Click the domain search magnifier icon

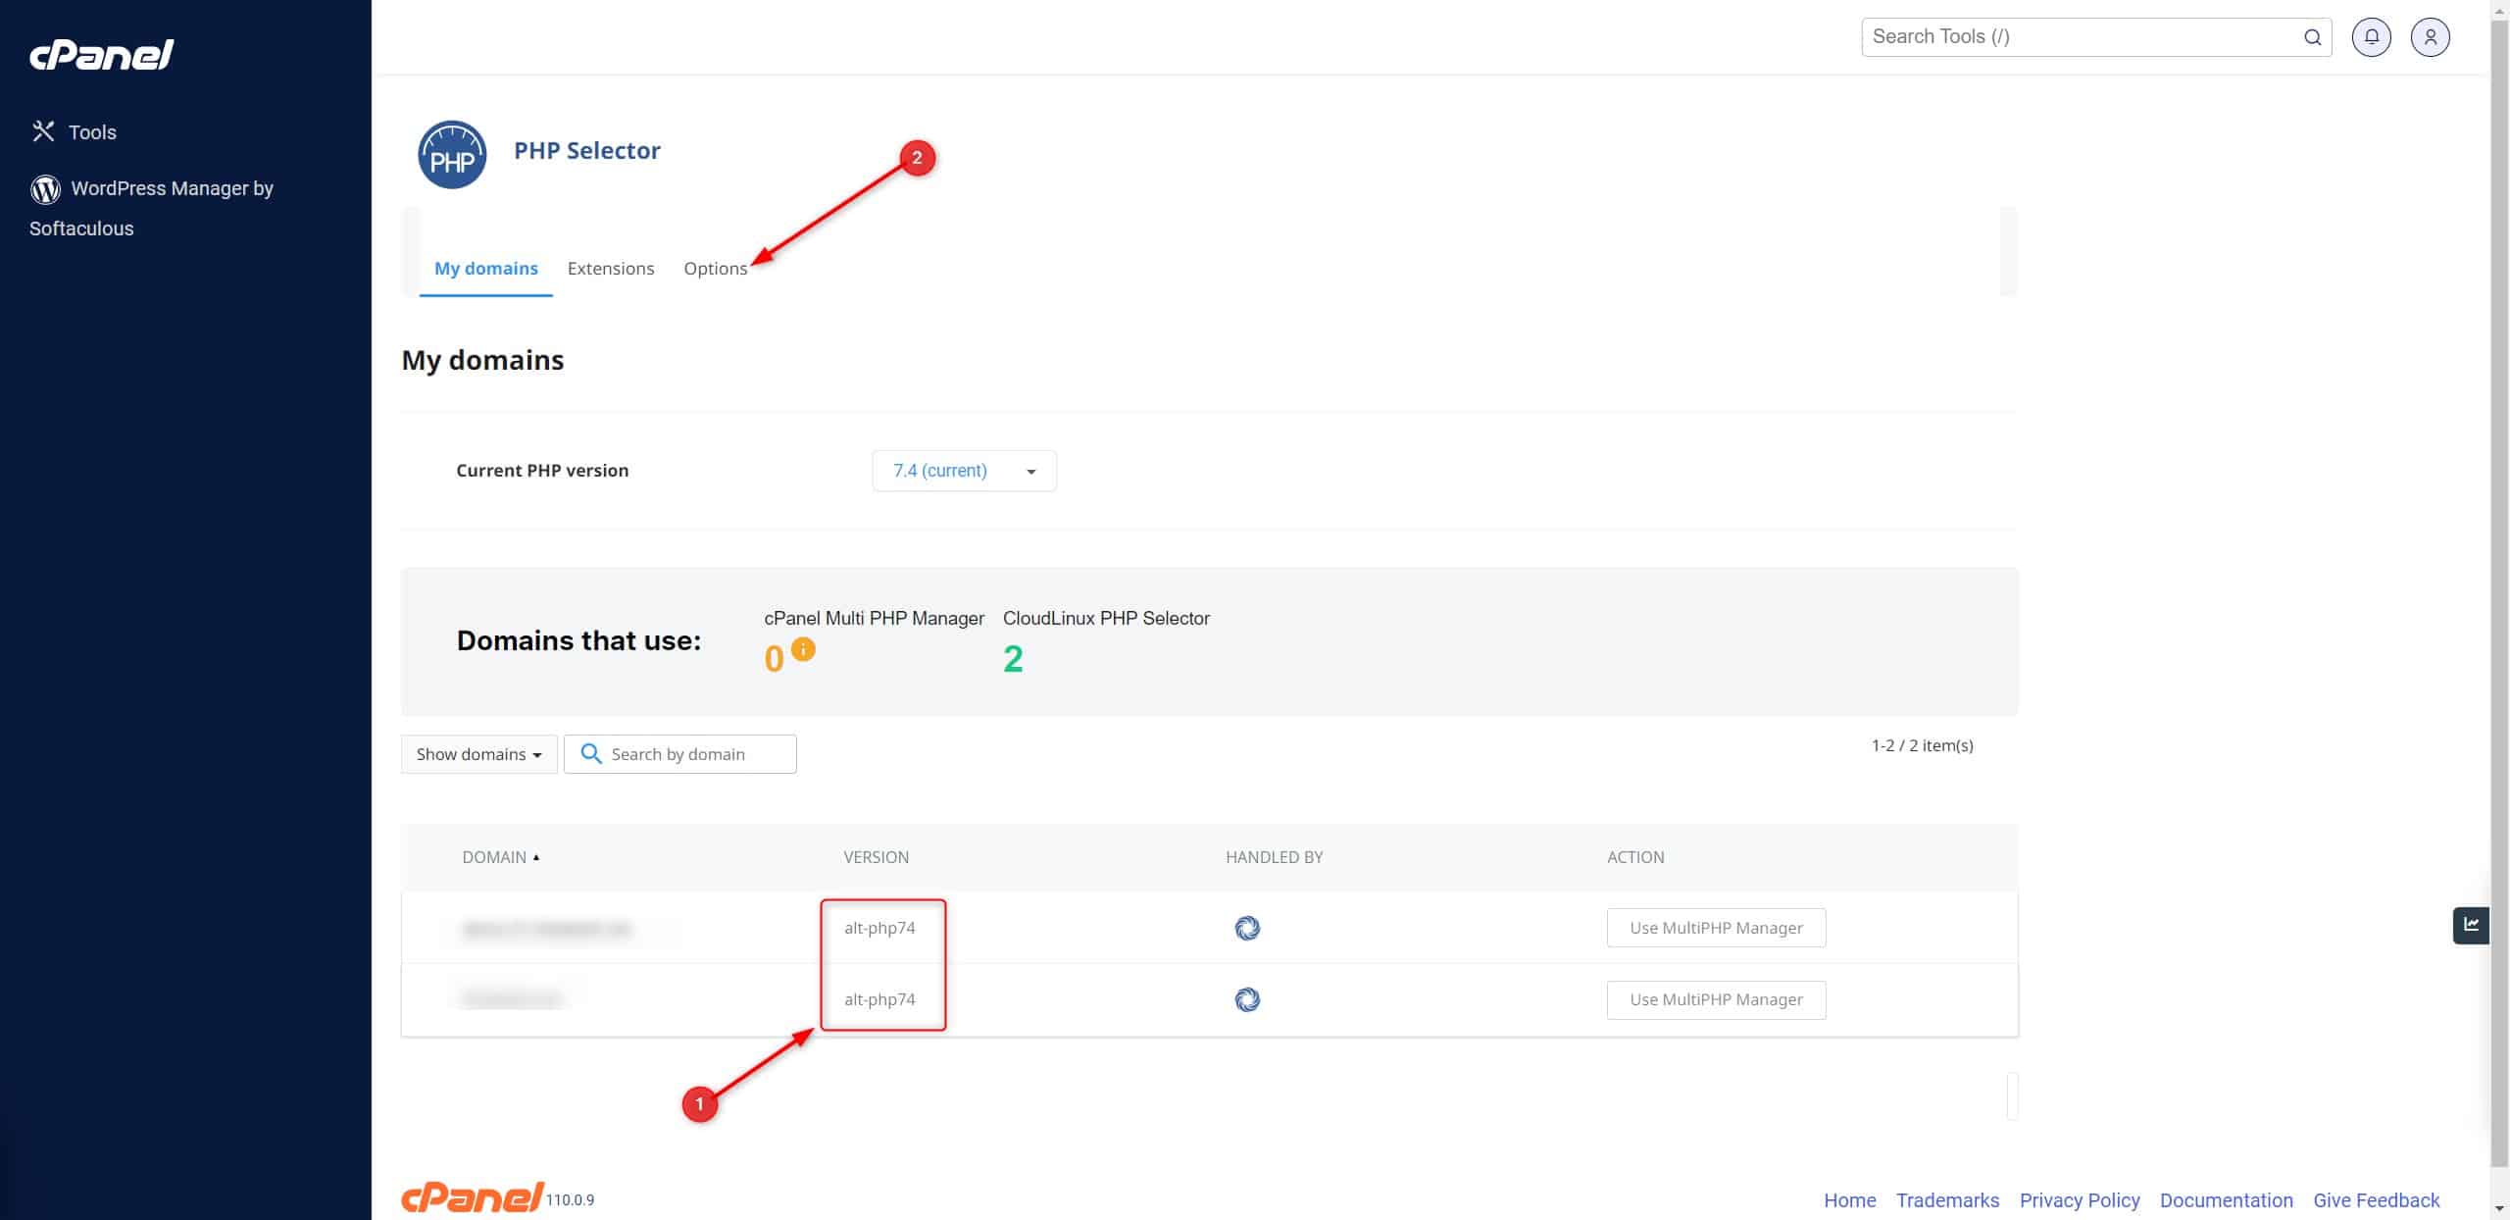click(591, 753)
